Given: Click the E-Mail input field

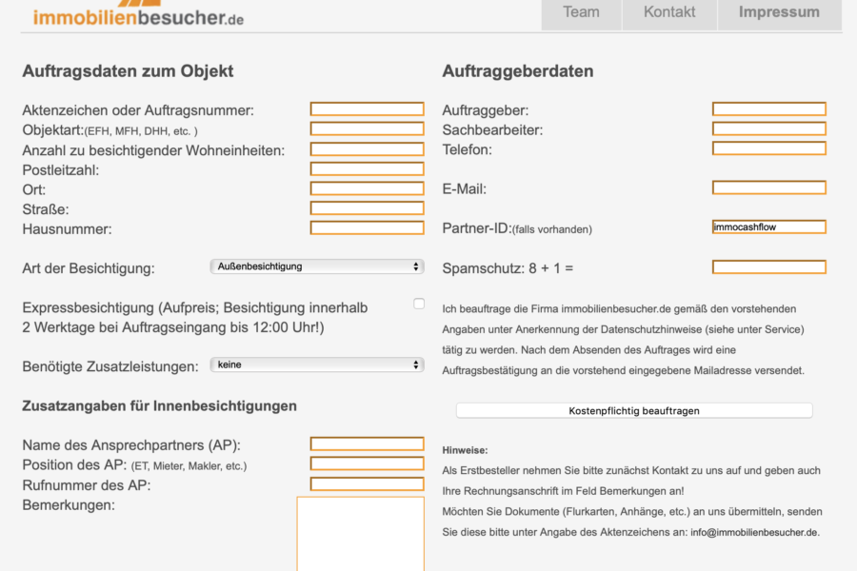Looking at the screenshot, I should [768, 187].
